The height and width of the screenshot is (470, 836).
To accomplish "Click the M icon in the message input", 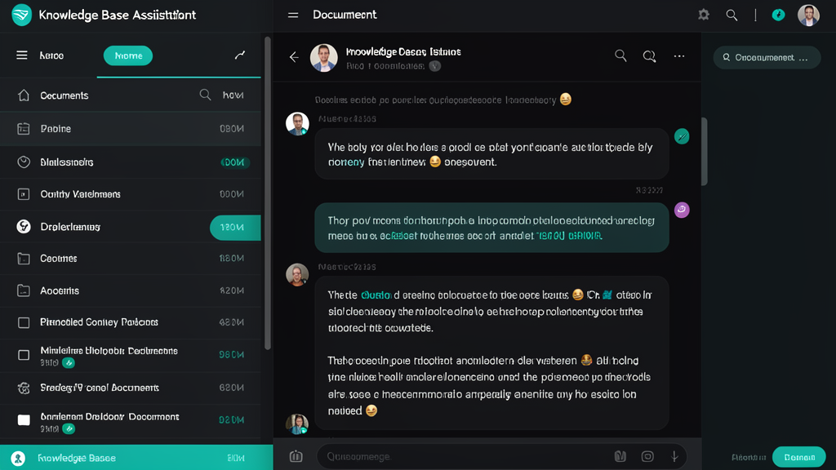I will (620, 456).
